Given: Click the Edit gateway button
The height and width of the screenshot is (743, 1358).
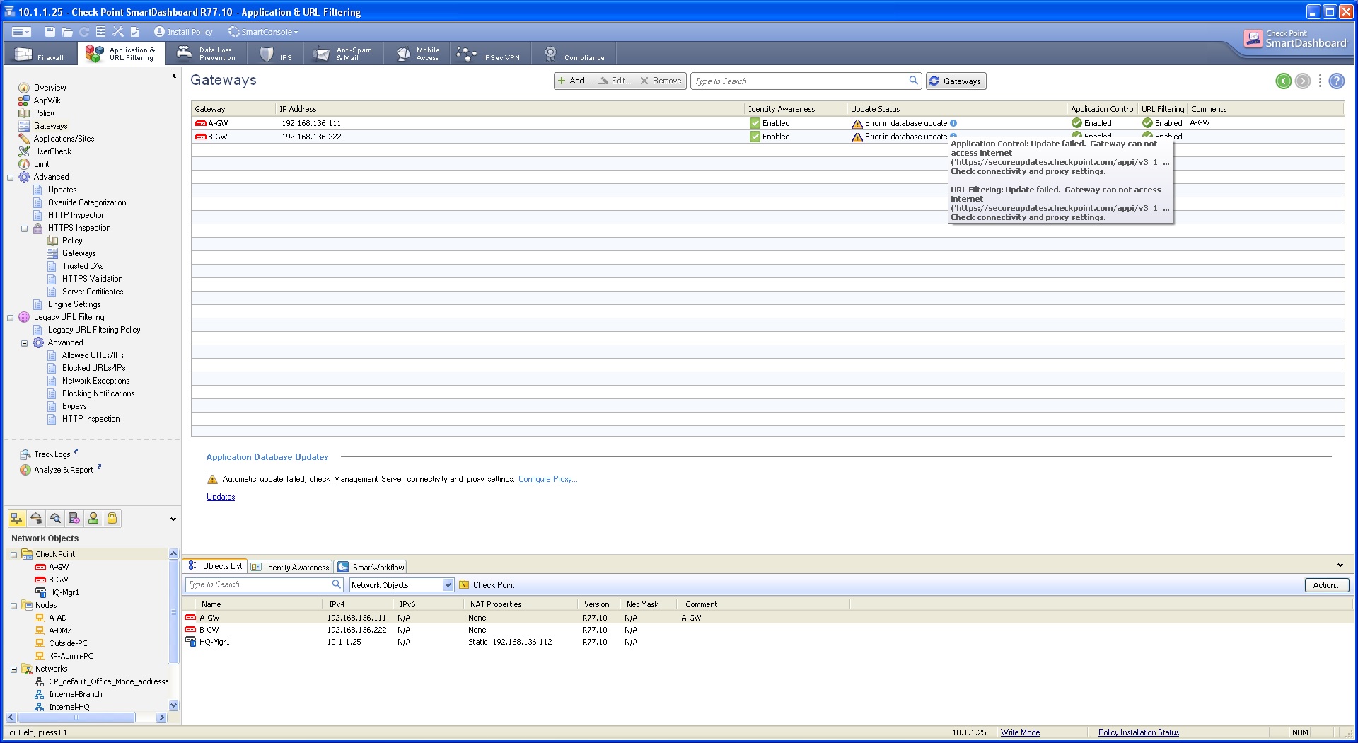Looking at the screenshot, I should coord(615,81).
